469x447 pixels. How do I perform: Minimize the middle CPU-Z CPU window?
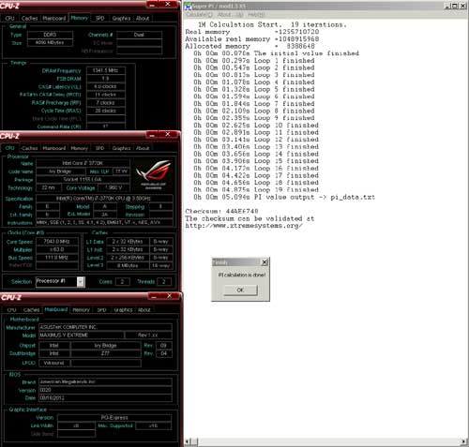[152, 135]
